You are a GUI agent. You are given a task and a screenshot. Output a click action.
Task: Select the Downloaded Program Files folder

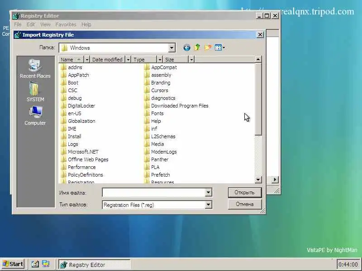pos(176,106)
